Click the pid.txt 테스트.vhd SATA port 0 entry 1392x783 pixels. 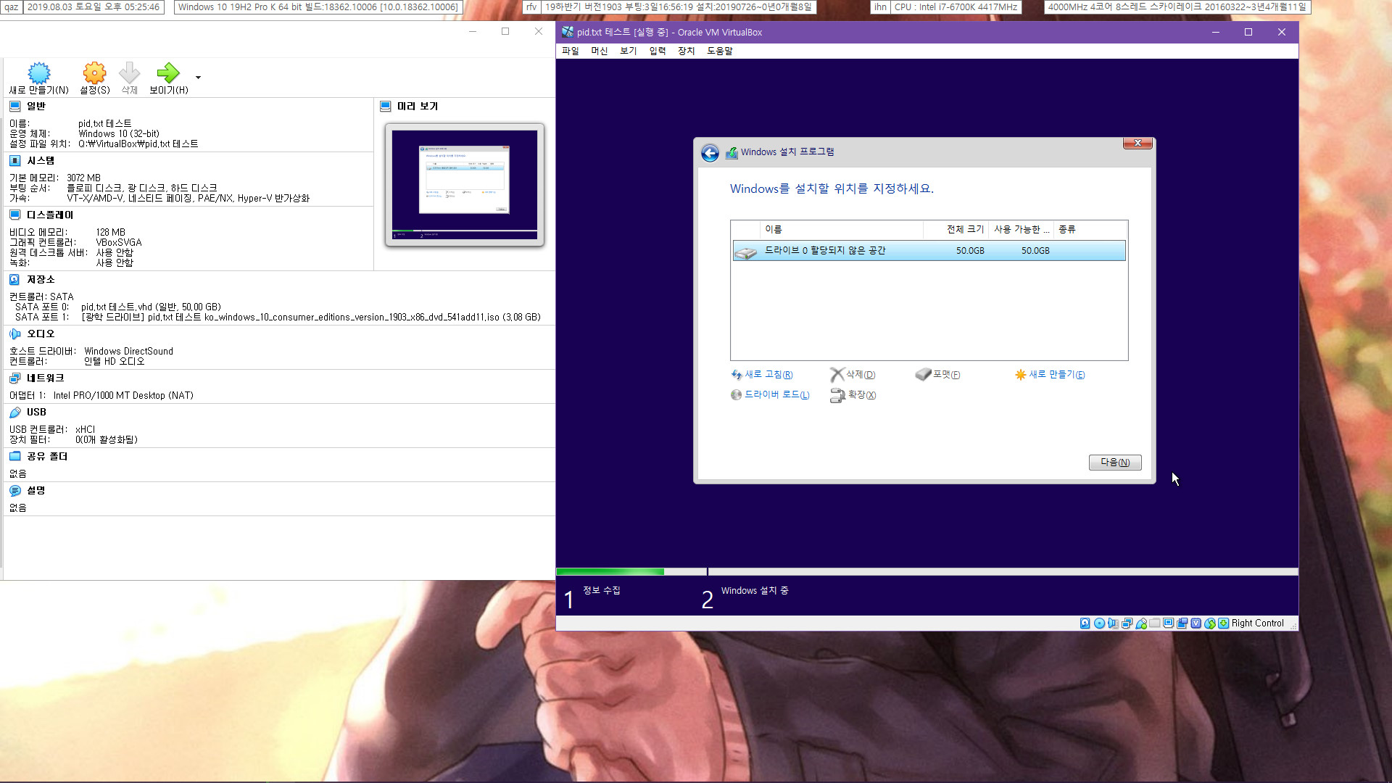point(151,307)
